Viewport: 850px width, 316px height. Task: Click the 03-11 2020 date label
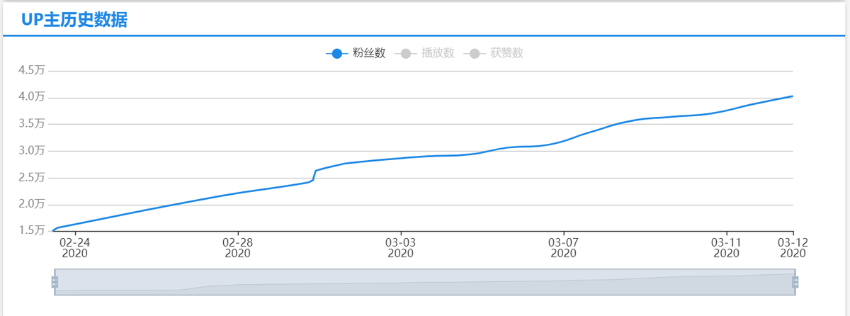726,247
